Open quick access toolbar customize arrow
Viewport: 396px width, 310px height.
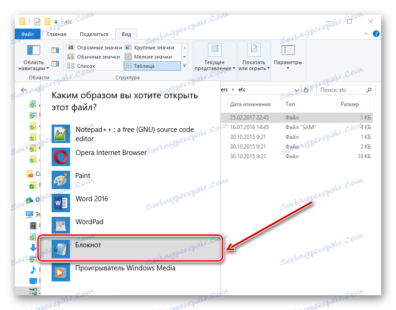[56, 22]
